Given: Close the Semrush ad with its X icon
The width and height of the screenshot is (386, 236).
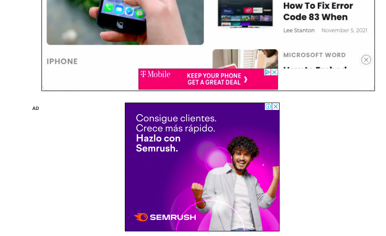Looking at the screenshot, I should 276,106.
